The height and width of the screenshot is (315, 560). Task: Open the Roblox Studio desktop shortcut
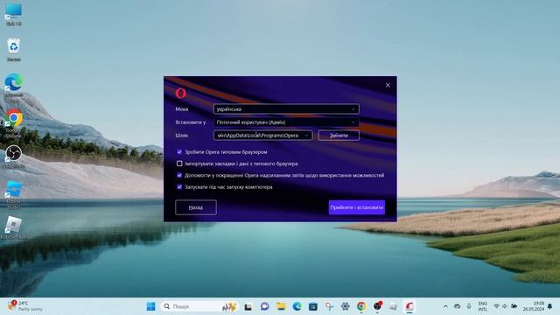pyautogui.click(x=14, y=194)
